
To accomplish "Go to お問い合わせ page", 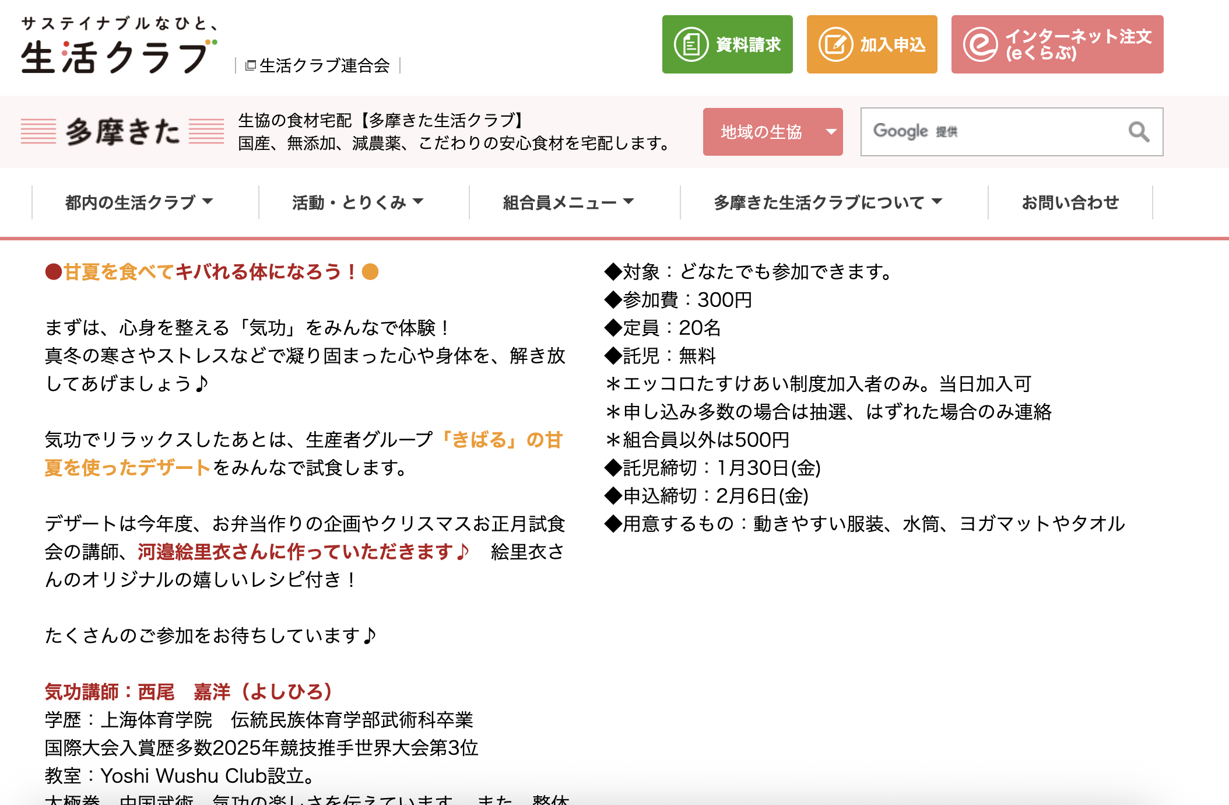I will [1070, 202].
